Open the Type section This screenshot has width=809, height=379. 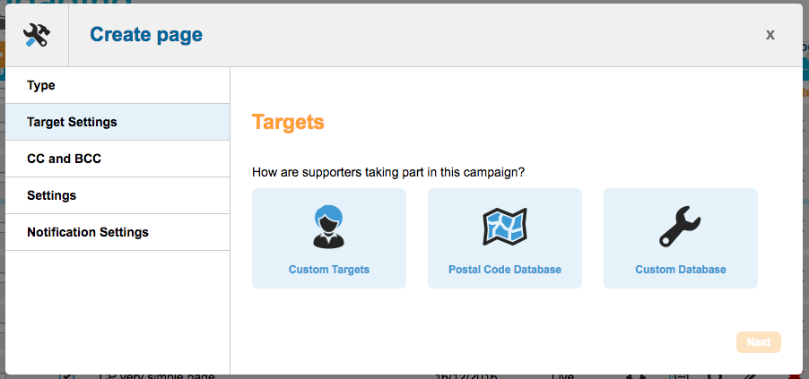click(41, 85)
